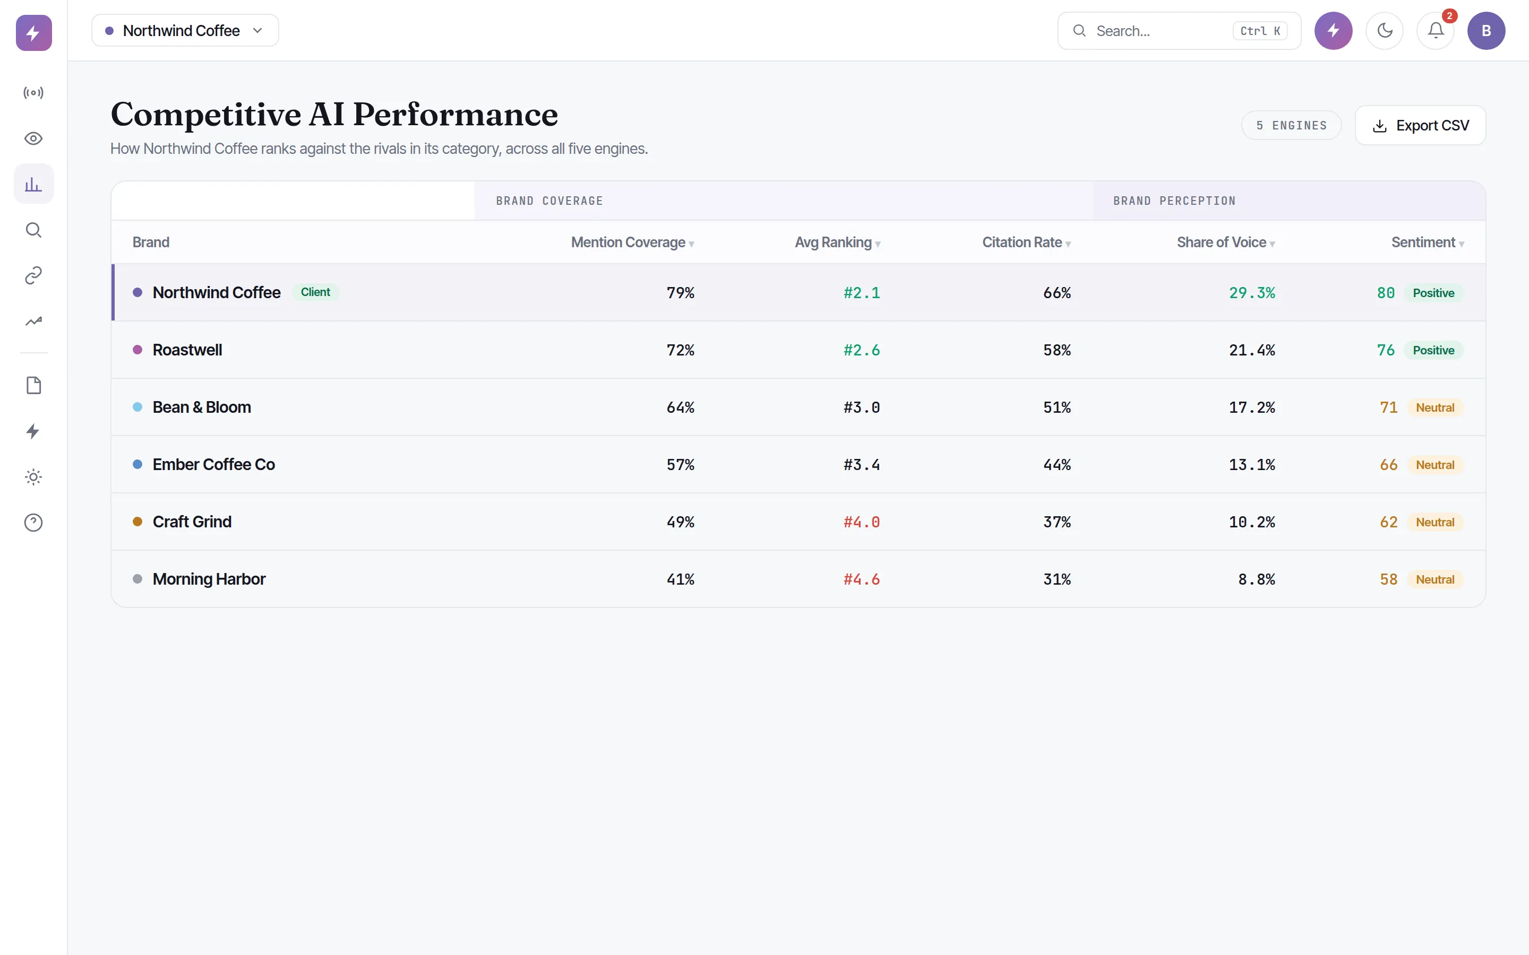Click Morning Harbor's 8.8% share of voice
Screen dimensions: 1529x955
[x=1256, y=579]
